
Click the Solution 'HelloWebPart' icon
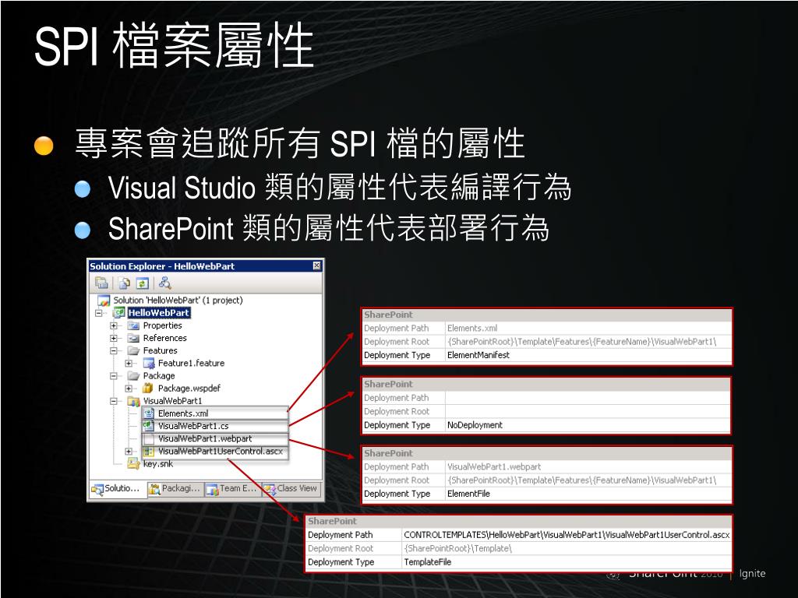(x=104, y=301)
